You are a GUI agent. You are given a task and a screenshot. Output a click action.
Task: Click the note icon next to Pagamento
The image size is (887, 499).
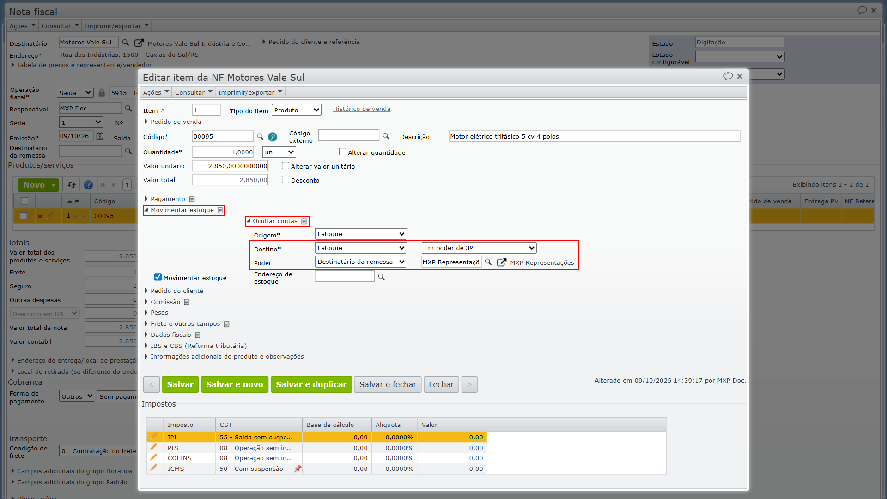tap(192, 199)
